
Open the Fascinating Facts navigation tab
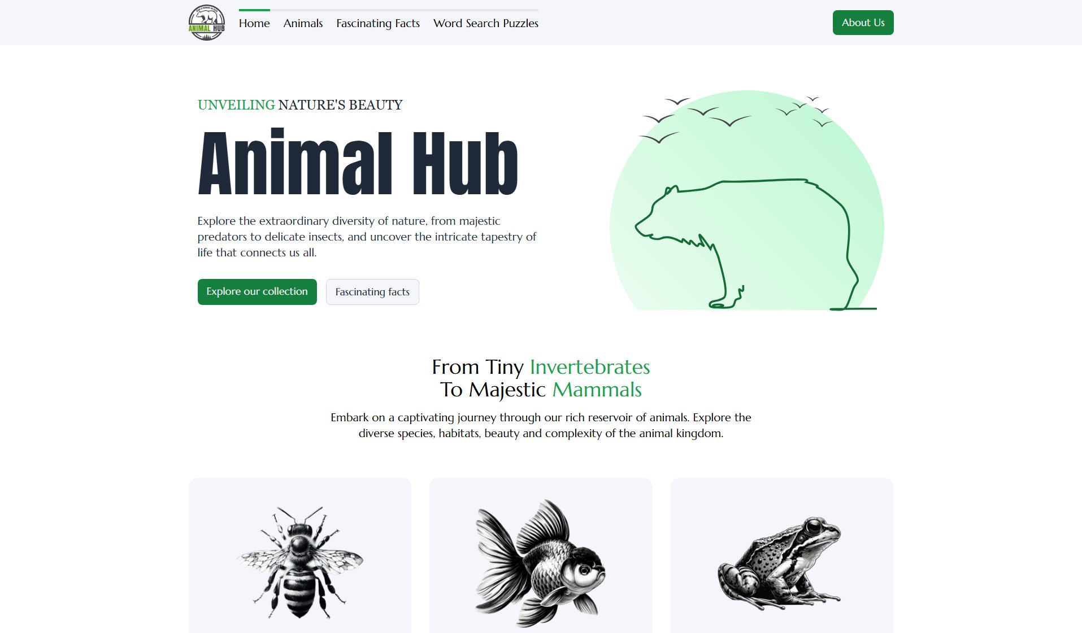377,23
